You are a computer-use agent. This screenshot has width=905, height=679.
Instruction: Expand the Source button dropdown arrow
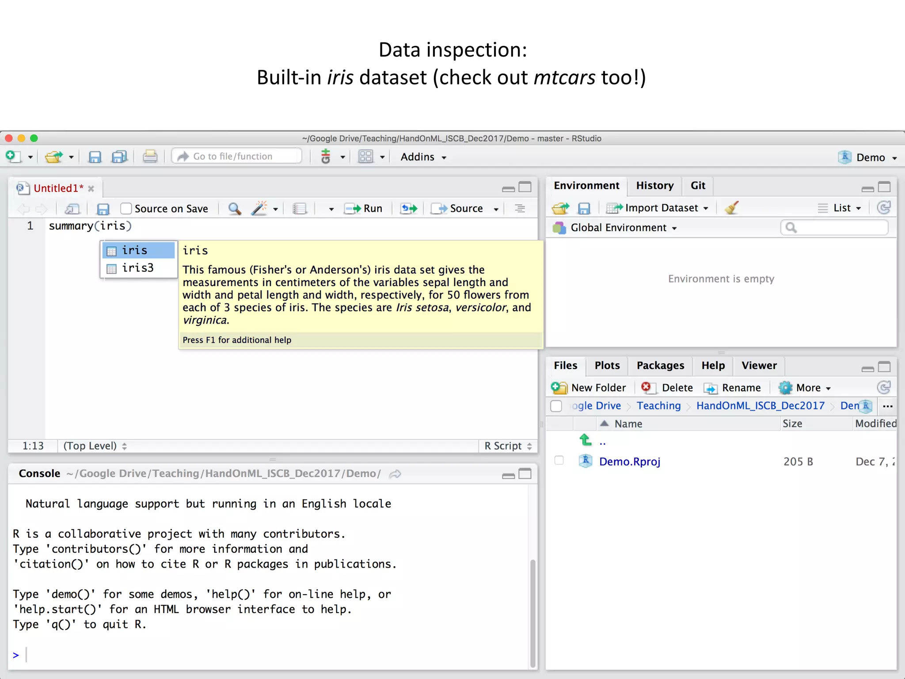(496, 209)
